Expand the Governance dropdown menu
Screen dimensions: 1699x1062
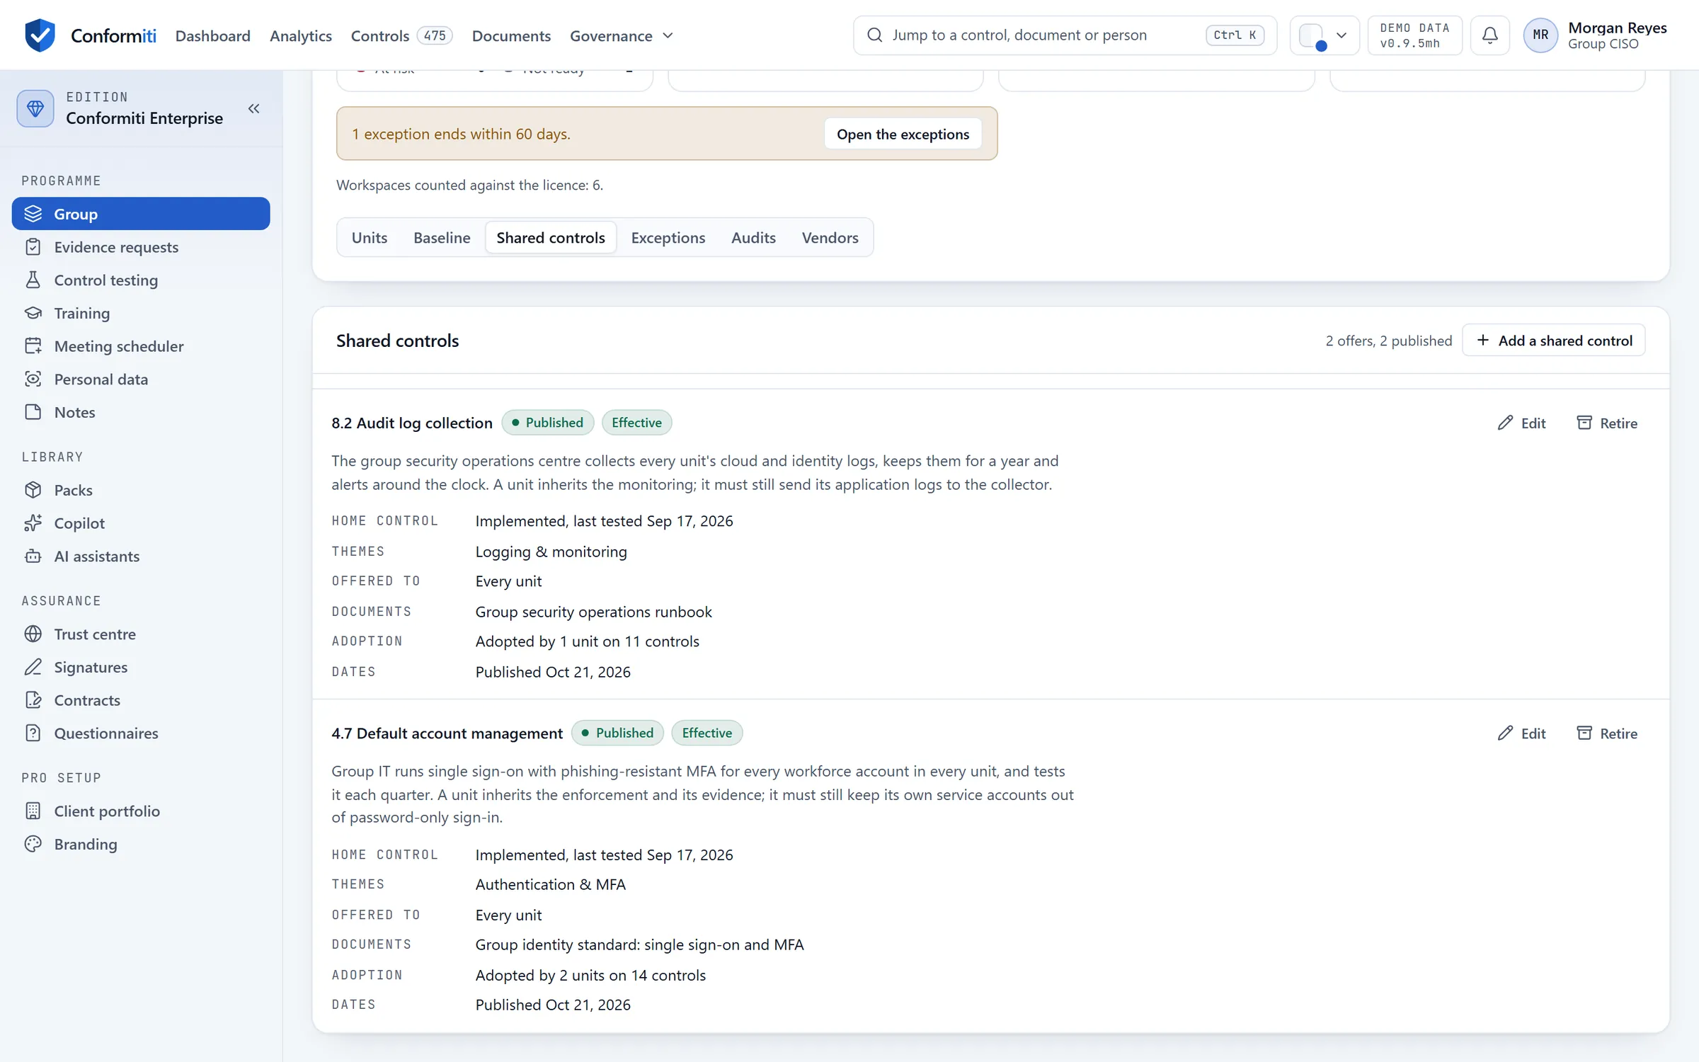pos(622,35)
